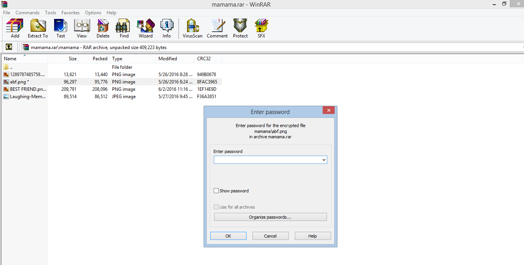The width and height of the screenshot is (524, 265).
Task: Click modified date 6/2/2016 11:16
Action: (x=175, y=89)
